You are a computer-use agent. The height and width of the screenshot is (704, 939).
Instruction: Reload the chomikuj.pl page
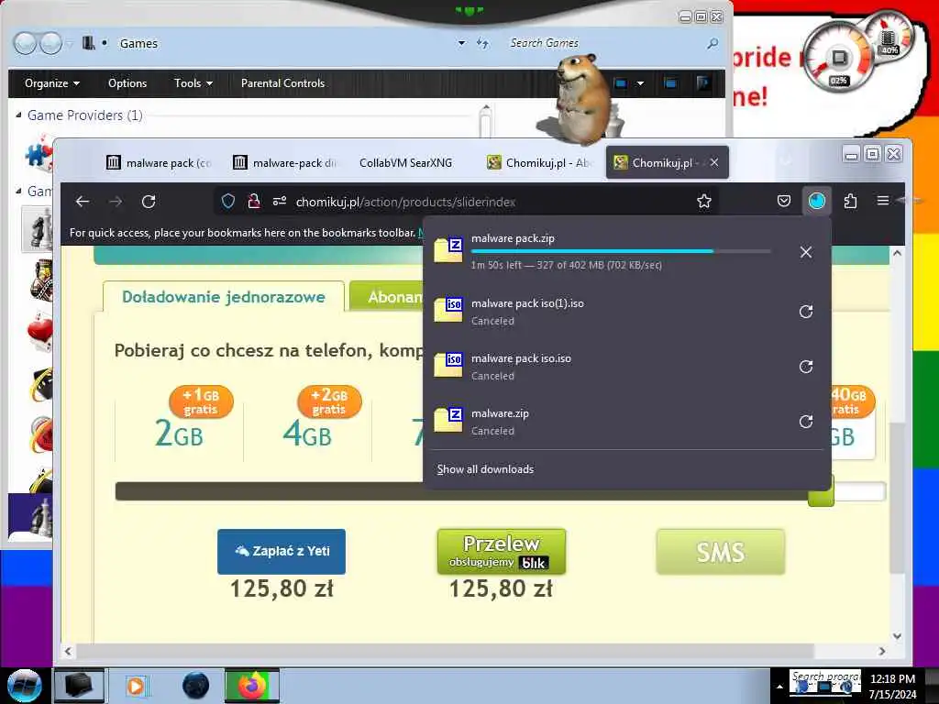[x=149, y=202]
